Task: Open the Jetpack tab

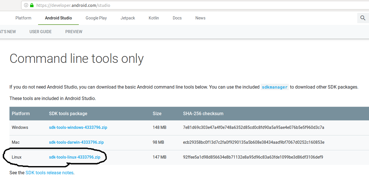Action: [128, 18]
